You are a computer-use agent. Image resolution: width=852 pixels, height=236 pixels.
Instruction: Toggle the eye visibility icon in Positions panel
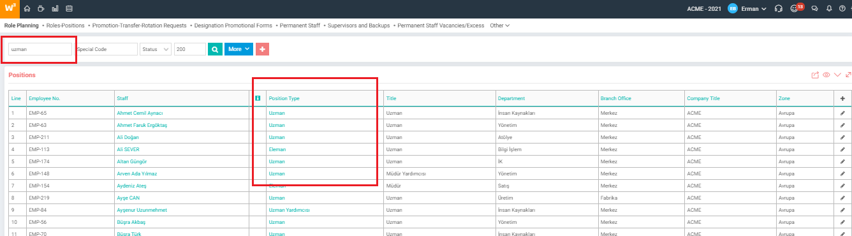(x=826, y=75)
